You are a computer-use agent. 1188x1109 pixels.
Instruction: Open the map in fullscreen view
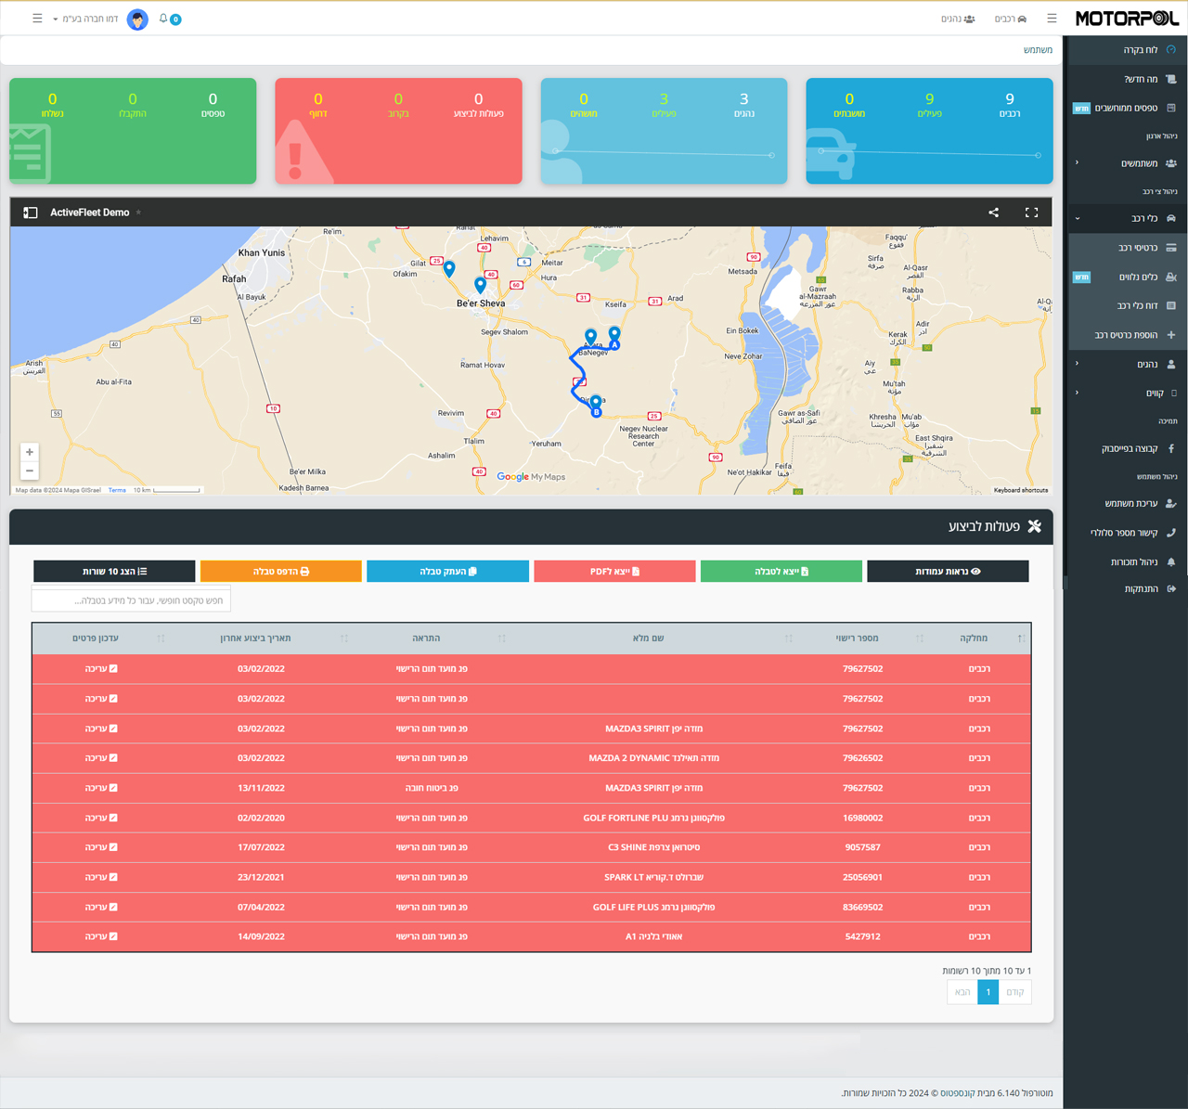tap(1031, 213)
